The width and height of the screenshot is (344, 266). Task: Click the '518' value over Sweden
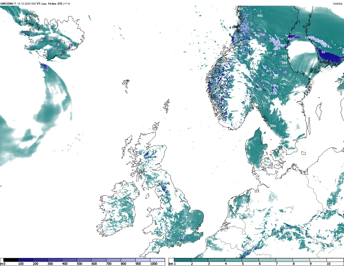pyautogui.click(x=284, y=57)
